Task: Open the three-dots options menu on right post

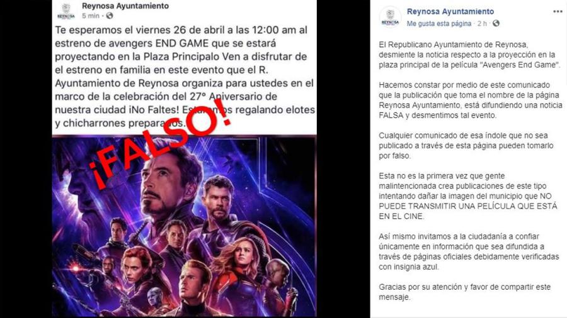Action: tap(558, 11)
